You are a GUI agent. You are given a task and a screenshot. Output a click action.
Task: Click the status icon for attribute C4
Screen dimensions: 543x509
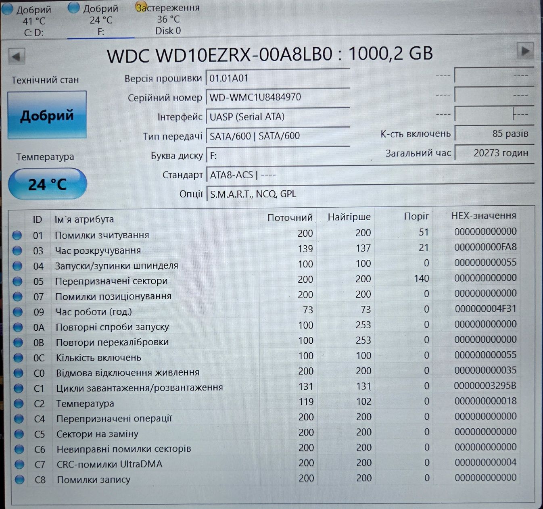(19, 419)
